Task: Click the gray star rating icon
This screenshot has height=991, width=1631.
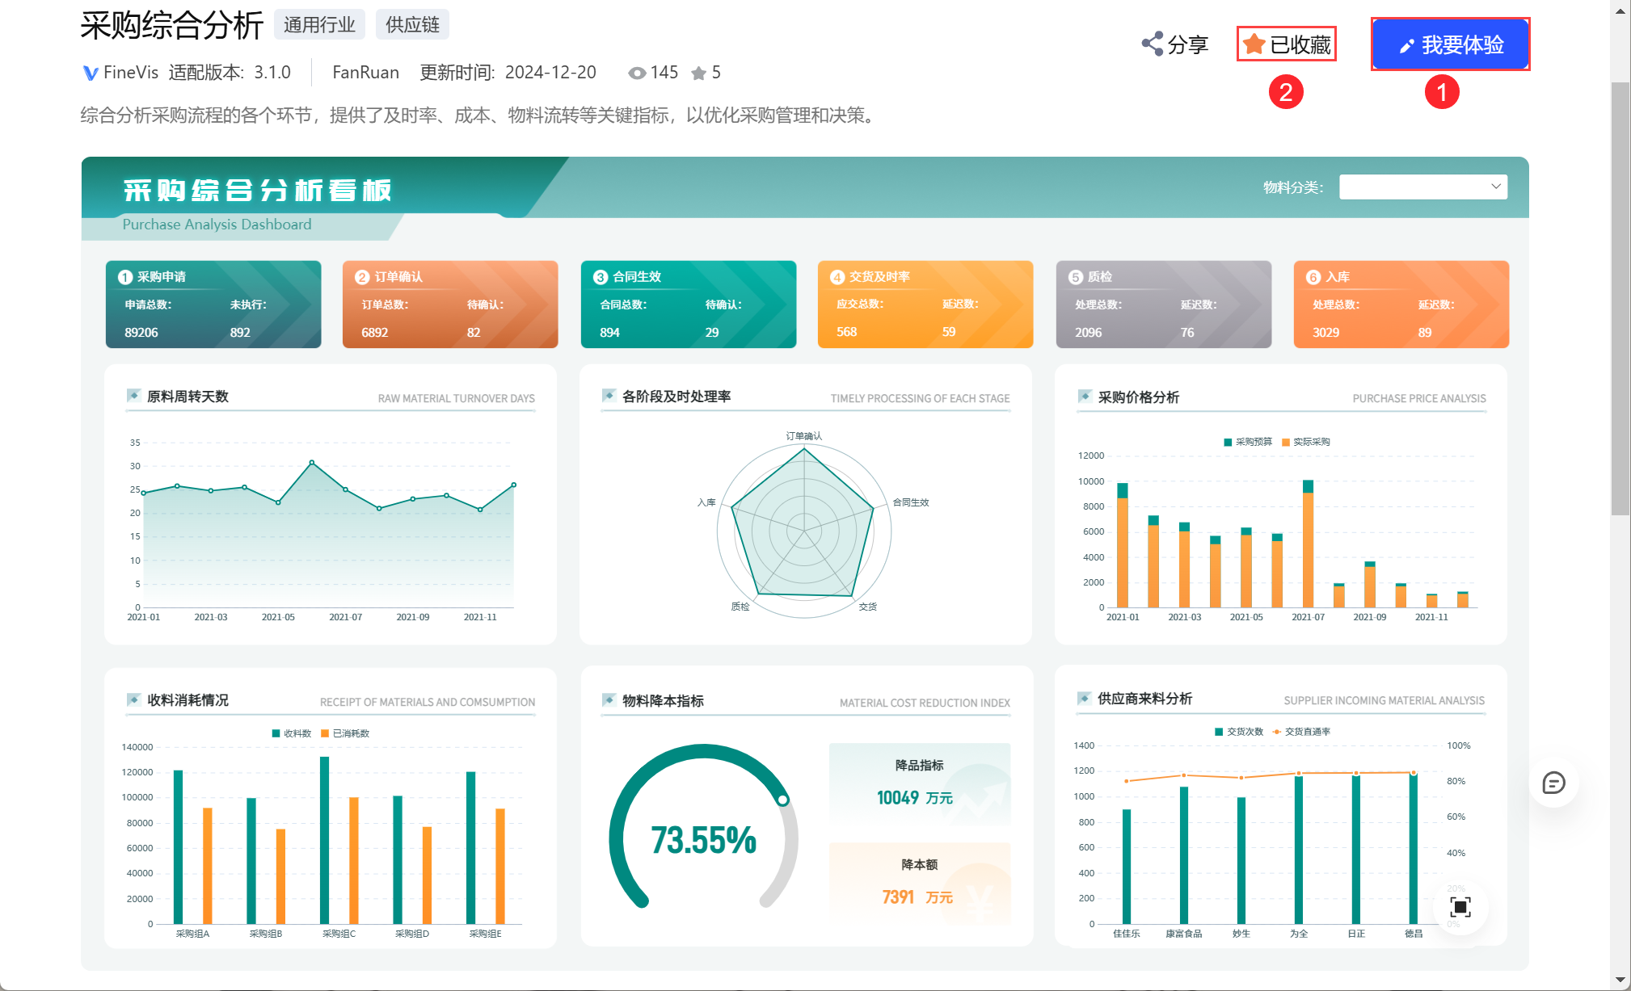Action: (x=698, y=73)
